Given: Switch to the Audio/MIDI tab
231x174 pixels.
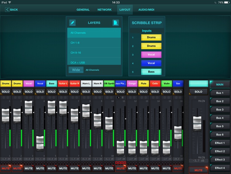Looking at the screenshot, I should [x=146, y=10].
